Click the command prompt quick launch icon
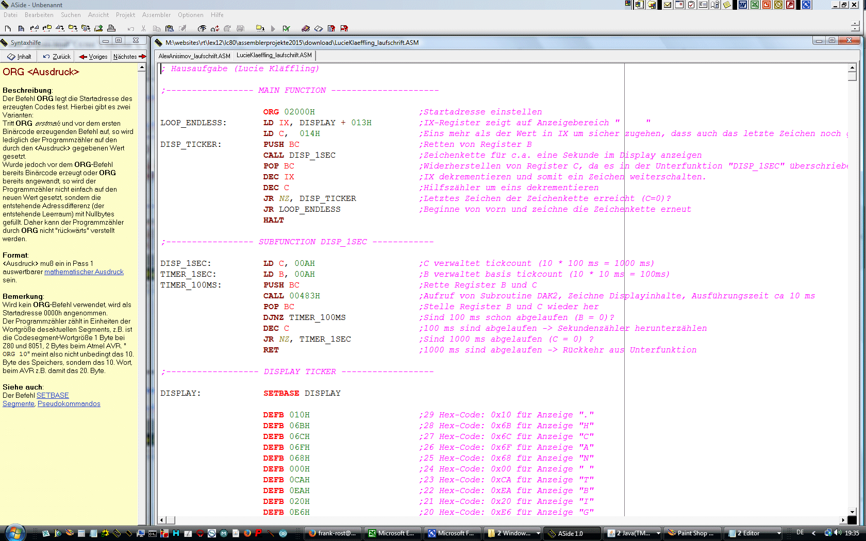The image size is (866, 541). tap(153, 533)
